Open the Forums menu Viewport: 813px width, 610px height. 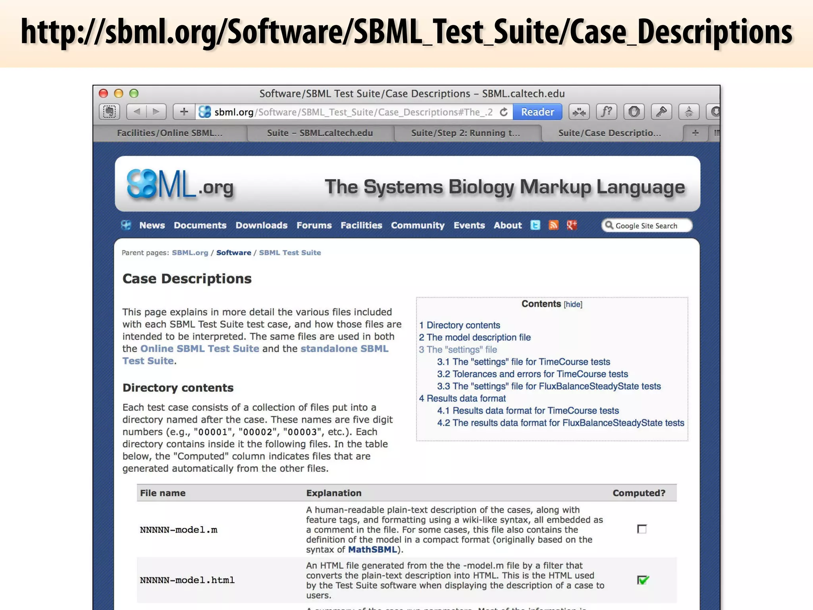coord(314,225)
